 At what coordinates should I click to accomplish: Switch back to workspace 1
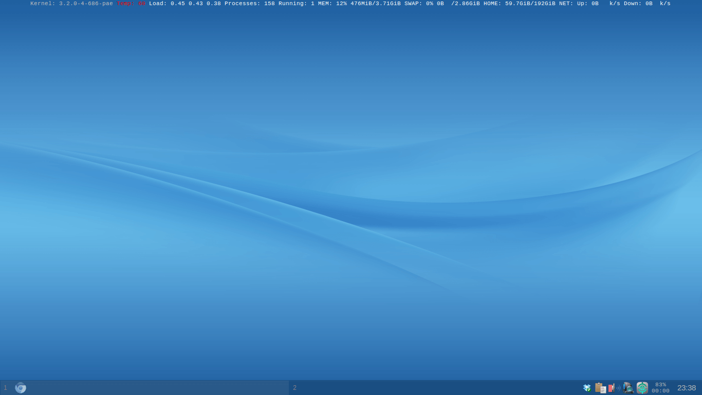tap(5, 387)
